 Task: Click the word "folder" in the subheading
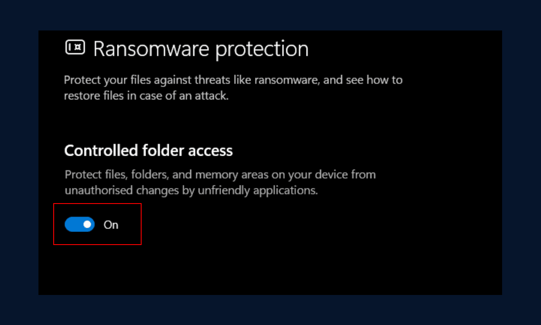[x=161, y=151]
